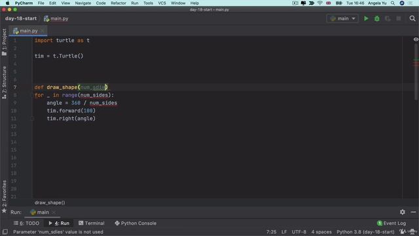Open the Project tool window sidebar
The image size is (419, 236).
[x=4, y=42]
